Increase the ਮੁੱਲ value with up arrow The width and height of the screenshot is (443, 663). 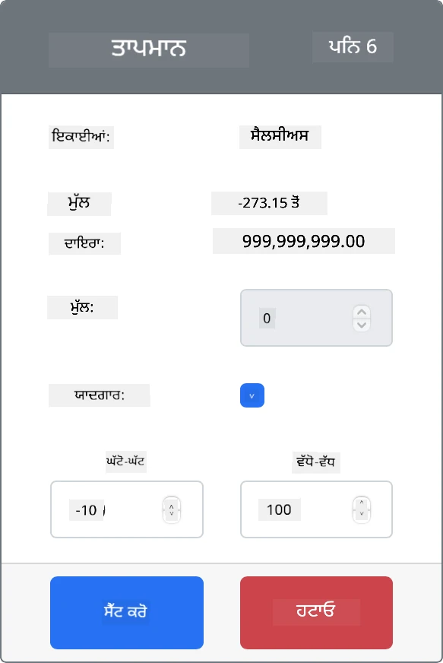[362, 312]
